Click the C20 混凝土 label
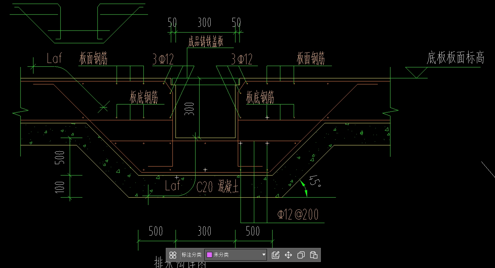 click(x=217, y=187)
